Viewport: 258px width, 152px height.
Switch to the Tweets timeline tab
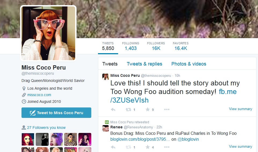[110, 64]
